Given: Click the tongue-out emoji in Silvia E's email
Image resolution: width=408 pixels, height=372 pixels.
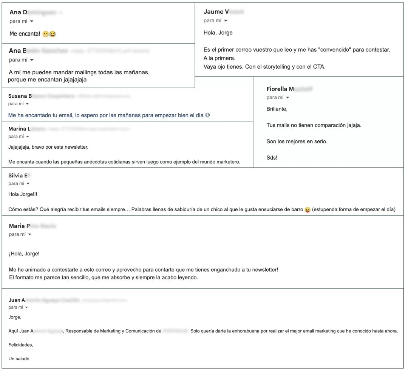Looking at the screenshot, I should 308,210.
